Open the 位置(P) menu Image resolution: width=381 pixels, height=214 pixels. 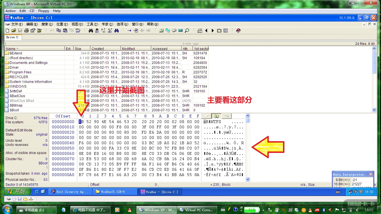(x=62, y=24)
